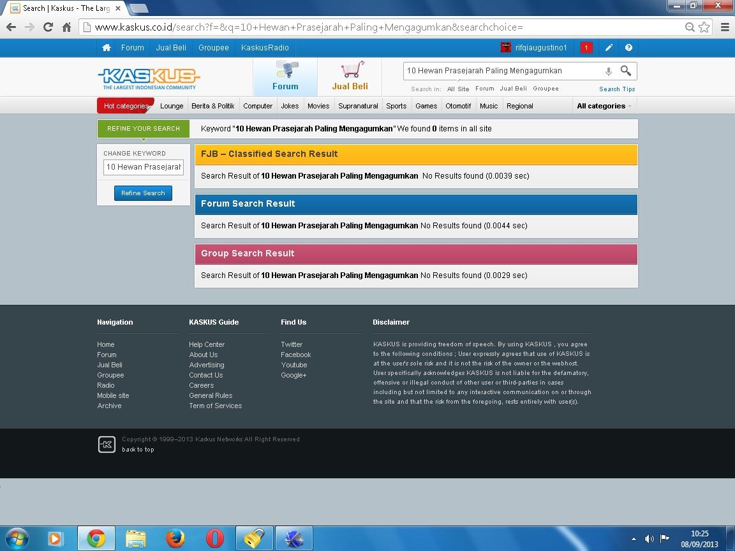Click Chrome icon in taskbar
The width and height of the screenshot is (735, 551).
pyautogui.click(x=96, y=539)
